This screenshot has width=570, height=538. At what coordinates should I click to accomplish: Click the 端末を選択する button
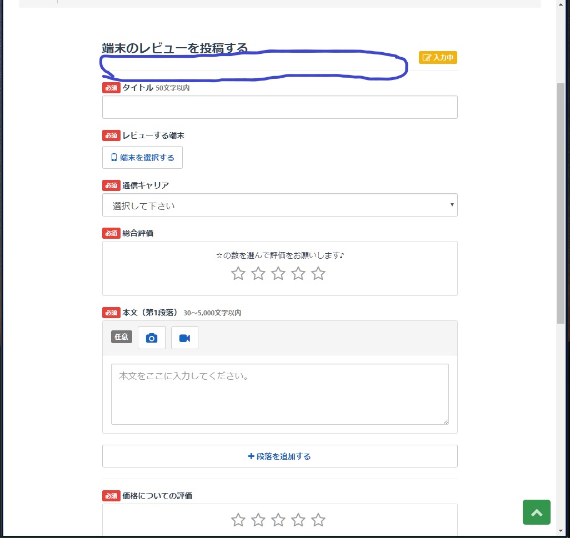(142, 158)
